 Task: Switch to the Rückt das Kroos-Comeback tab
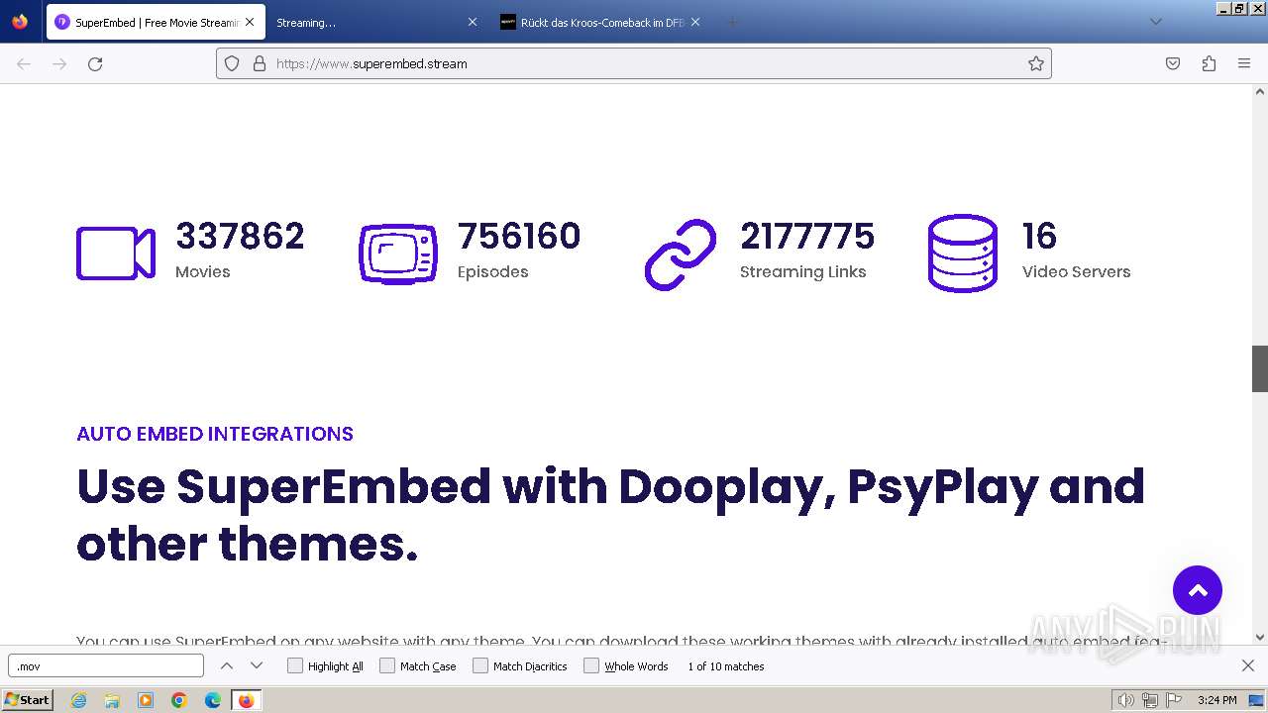click(x=599, y=22)
